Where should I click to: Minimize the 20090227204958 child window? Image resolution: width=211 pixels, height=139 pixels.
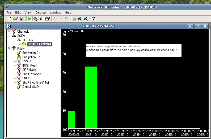190,26
